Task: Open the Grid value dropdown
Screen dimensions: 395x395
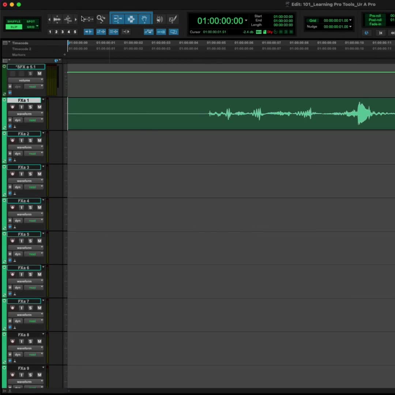Action: click(x=350, y=20)
